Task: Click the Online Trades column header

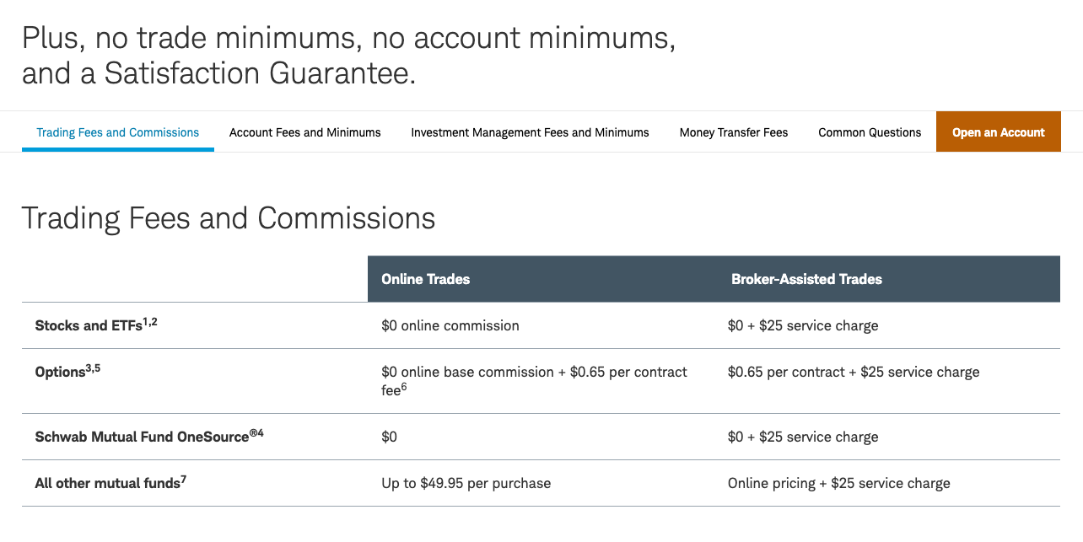Action: click(x=425, y=279)
